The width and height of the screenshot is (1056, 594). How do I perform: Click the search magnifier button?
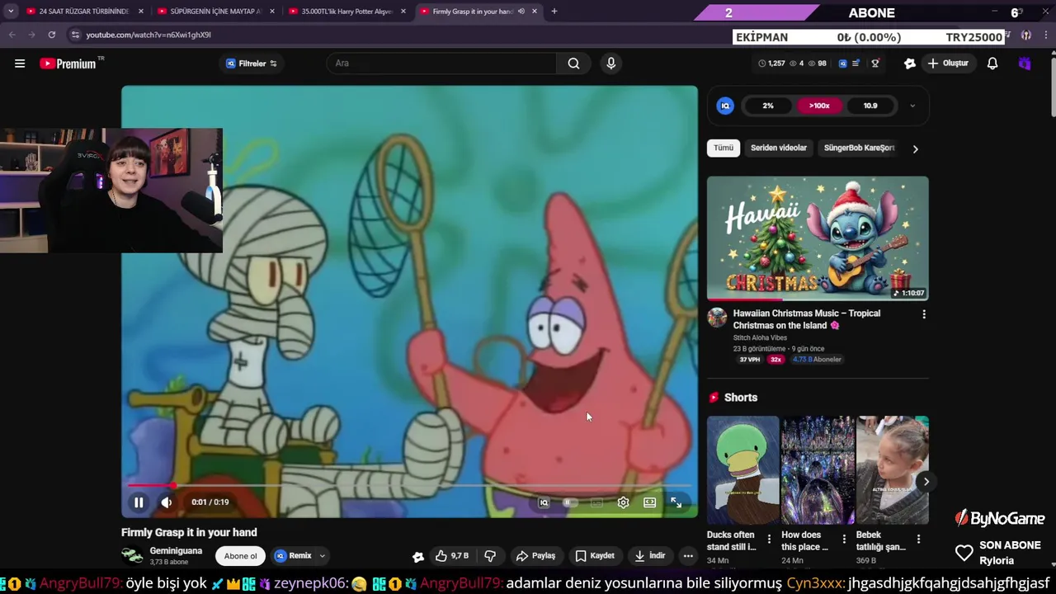pos(573,64)
